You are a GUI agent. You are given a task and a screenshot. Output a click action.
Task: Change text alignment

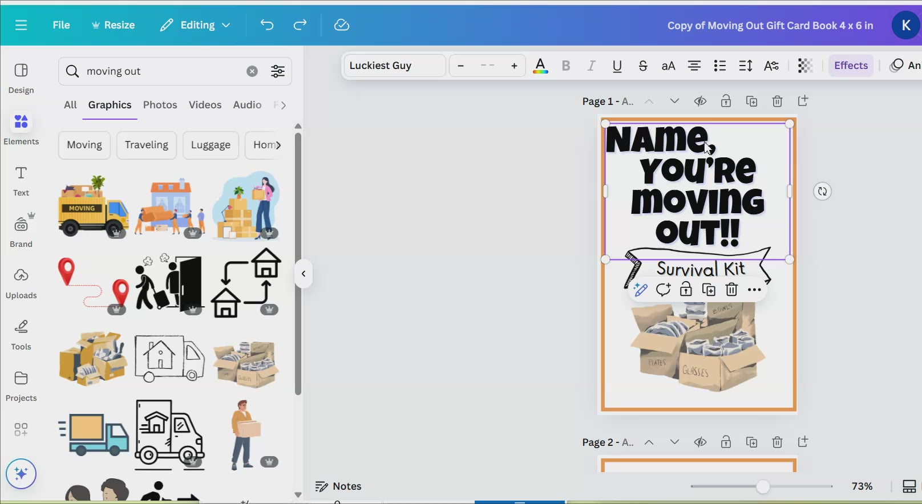coord(694,66)
